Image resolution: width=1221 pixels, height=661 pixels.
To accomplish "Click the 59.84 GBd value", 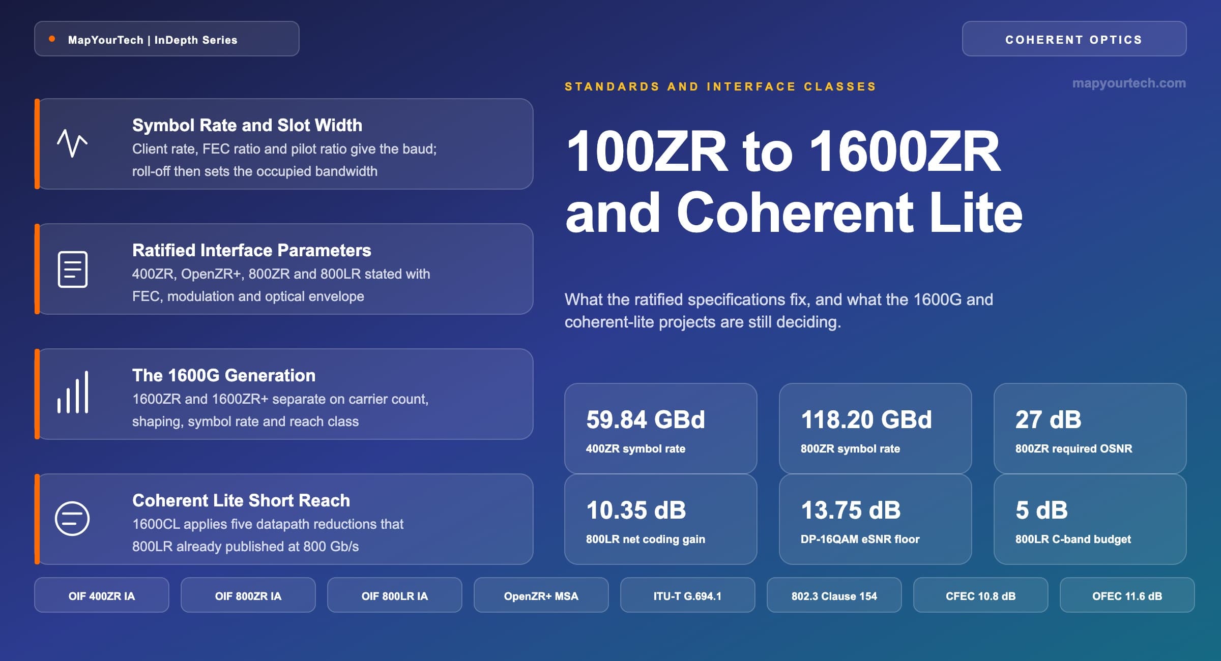I will point(646,420).
